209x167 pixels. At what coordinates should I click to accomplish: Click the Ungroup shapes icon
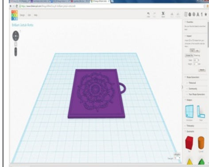(x=178, y=15)
